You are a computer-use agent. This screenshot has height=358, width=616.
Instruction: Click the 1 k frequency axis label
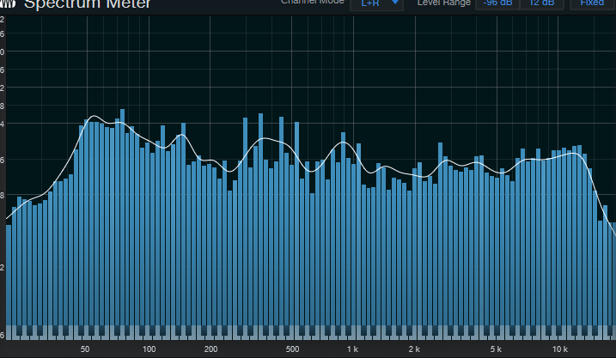coord(352,349)
